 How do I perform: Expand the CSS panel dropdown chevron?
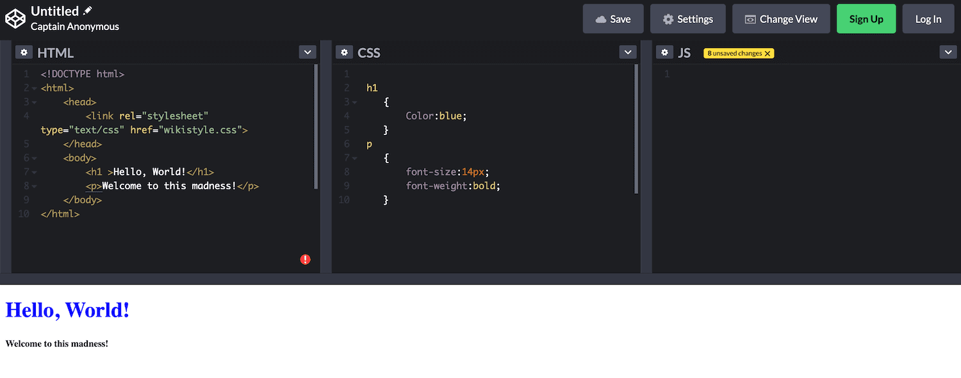tap(627, 52)
